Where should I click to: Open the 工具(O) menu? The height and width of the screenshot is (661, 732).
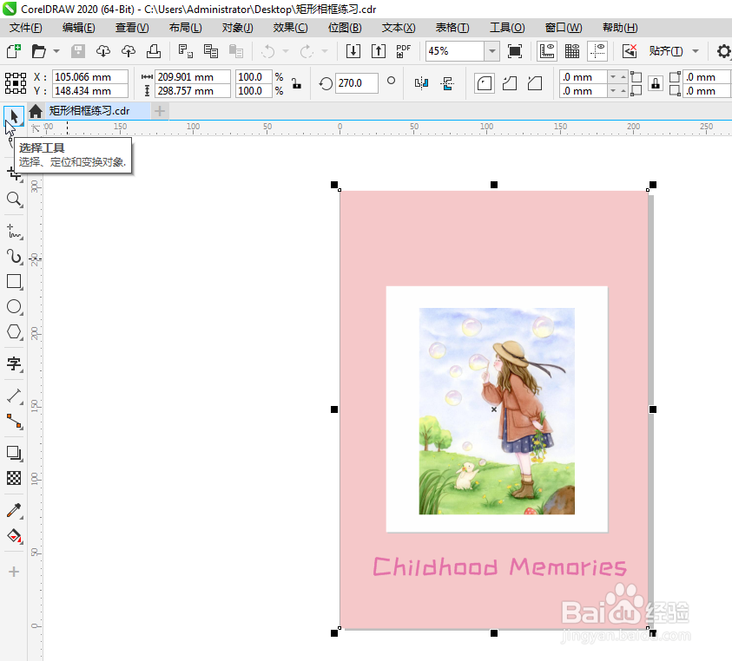click(x=507, y=28)
